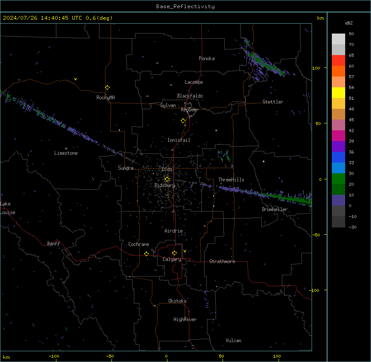Select the yellow diamond marker between Olds and Didsbury

167,179
